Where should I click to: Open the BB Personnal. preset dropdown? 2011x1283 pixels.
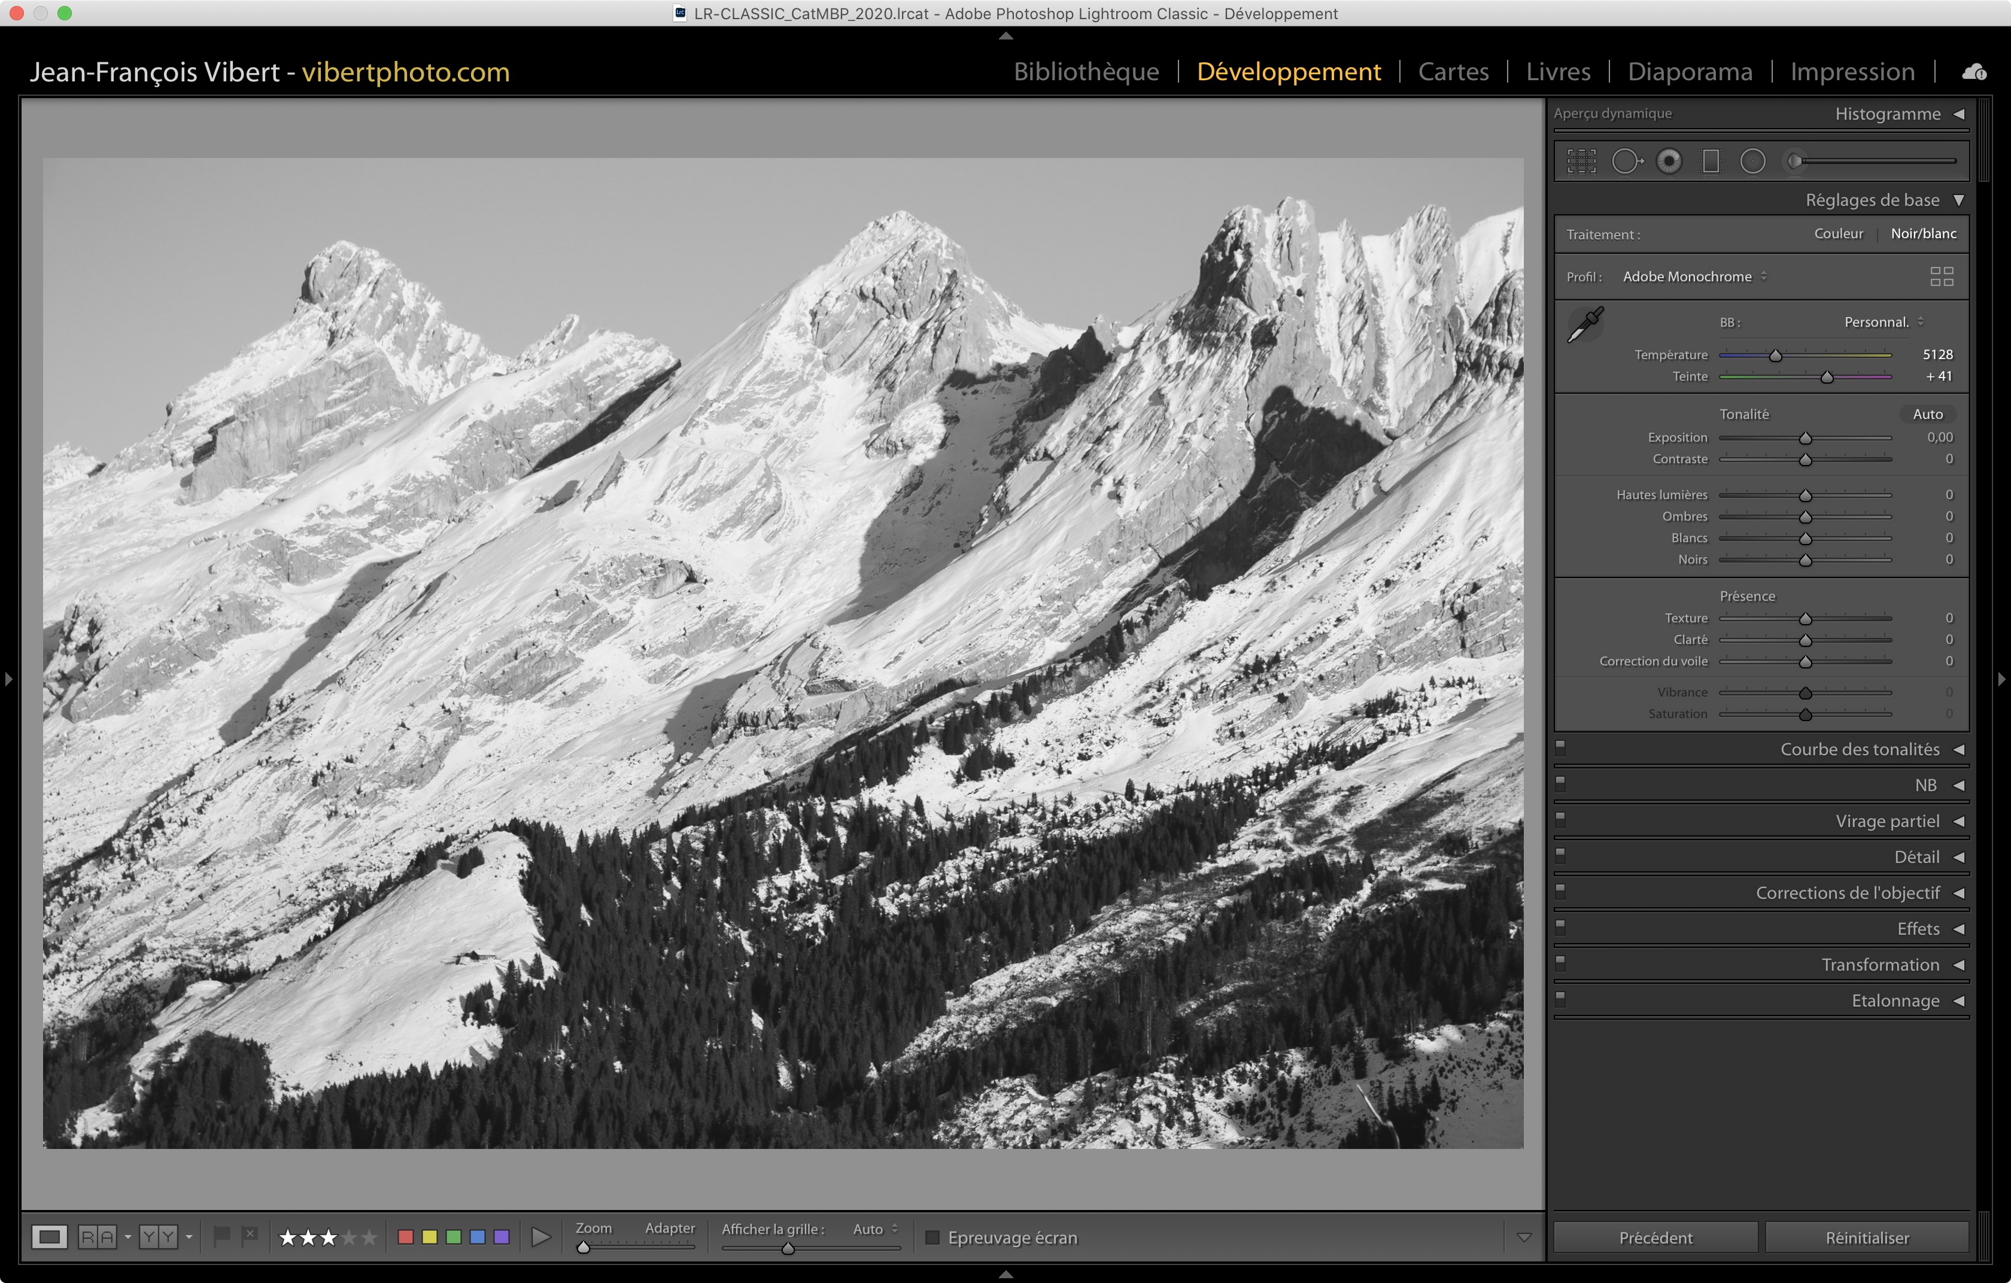click(x=1884, y=322)
